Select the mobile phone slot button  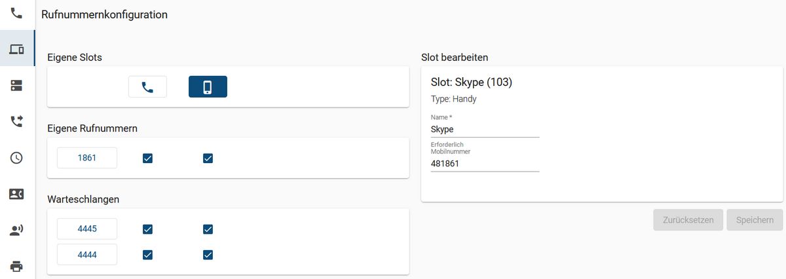pos(208,86)
